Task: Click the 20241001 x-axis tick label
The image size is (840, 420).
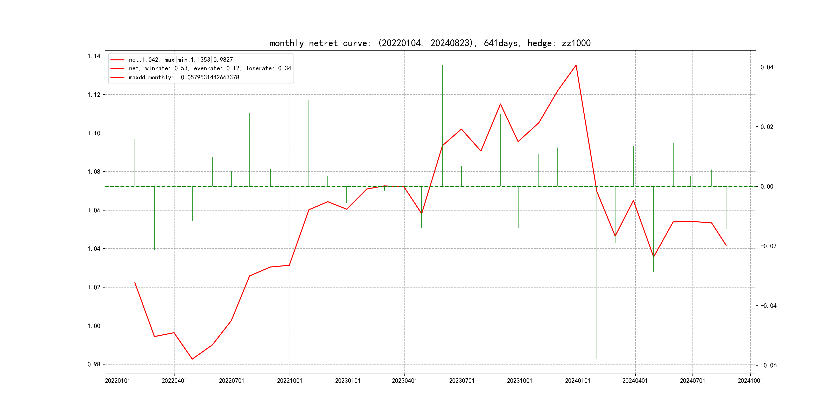Action: pyautogui.click(x=750, y=381)
